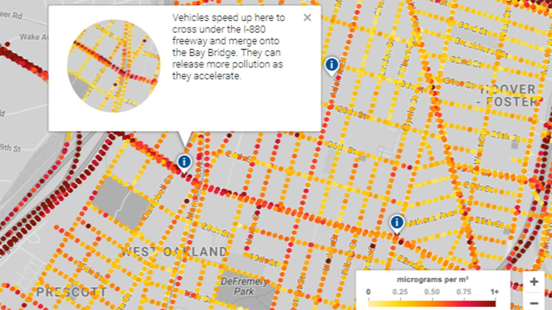Click the DeFremery Park label
This screenshot has height=310, width=552.
pos(244,286)
